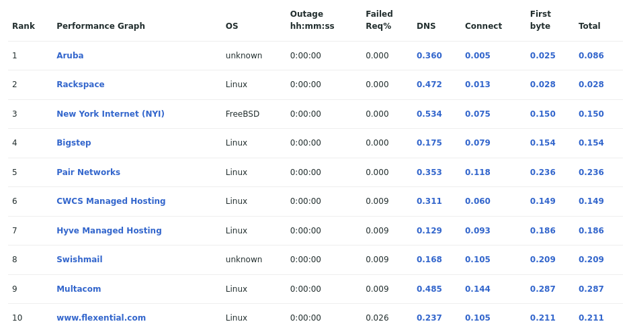Click Pair Networks' Connect value 0.118
The height and width of the screenshot is (332, 631).
click(478, 172)
